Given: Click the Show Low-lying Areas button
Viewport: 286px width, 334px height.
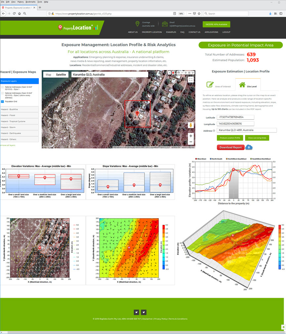Looking at the screenshot, I should click(257, 138).
